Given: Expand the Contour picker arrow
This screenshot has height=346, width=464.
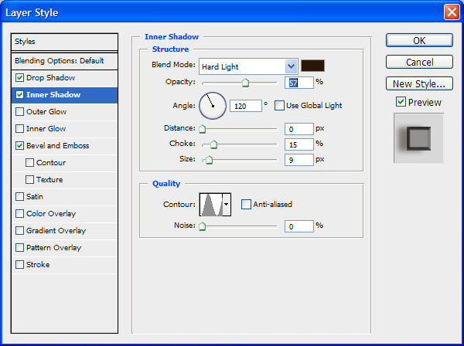Looking at the screenshot, I should [226, 205].
